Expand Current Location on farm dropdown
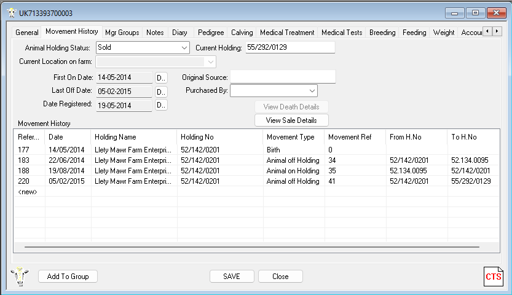Screen dimensions: 512x295 tap(211, 61)
